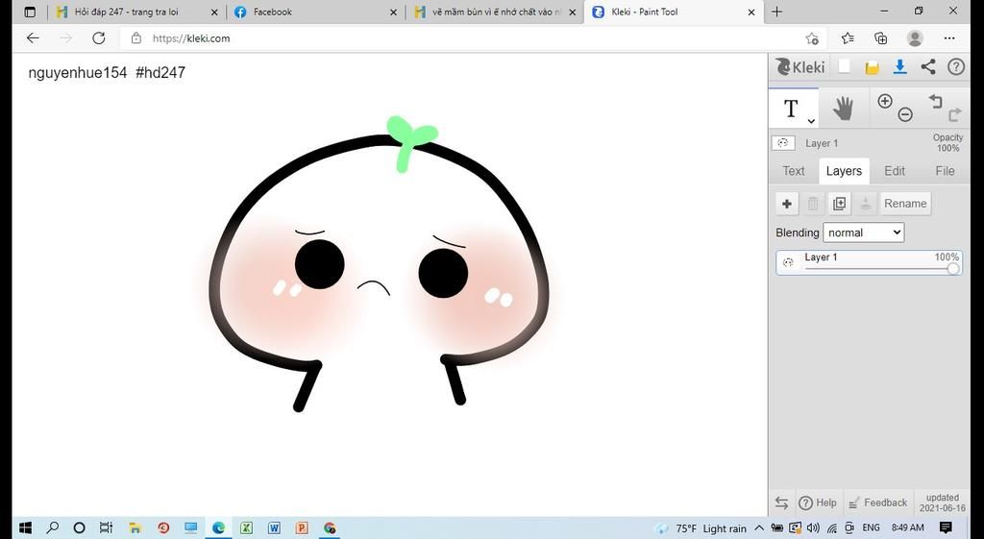This screenshot has height=539, width=984.
Task: Open the tab actions menu icon
Action: [x=30, y=12]
